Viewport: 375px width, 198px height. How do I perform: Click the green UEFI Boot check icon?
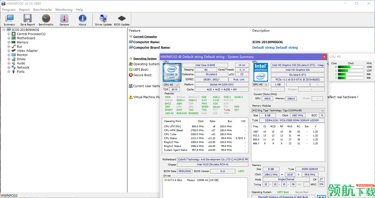point(131,69)
